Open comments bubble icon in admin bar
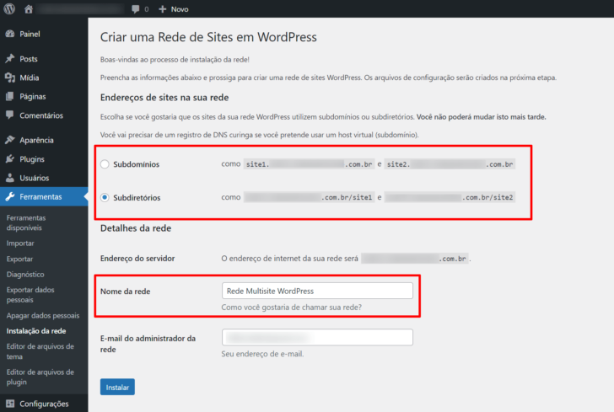 click(x=136, y=9)
